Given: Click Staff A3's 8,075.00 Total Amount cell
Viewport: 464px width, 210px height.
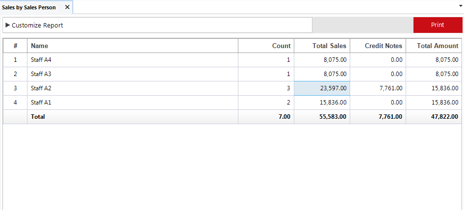Looking at the screenshot, I should pos(434,74).
